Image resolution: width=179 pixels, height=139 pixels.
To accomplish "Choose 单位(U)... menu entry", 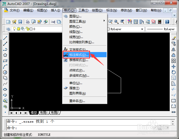I will click(85, 83).
